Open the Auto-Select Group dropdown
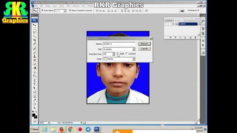The width and height of the screenshot is (237, 133). click(x=60, y=11)
